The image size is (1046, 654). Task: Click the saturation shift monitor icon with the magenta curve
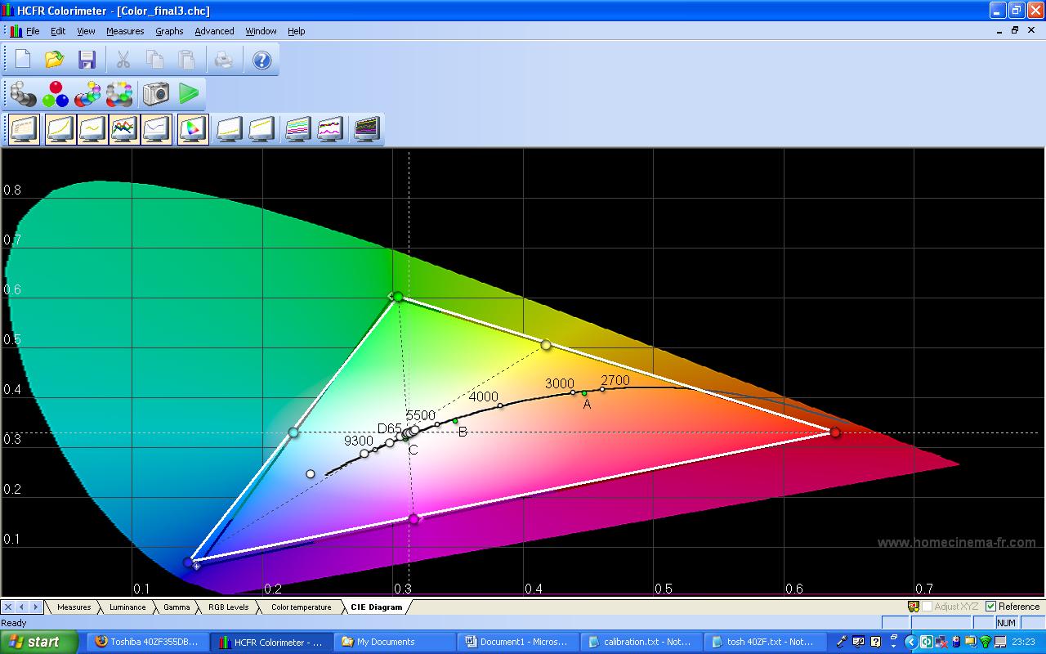(x=329, y=129)
